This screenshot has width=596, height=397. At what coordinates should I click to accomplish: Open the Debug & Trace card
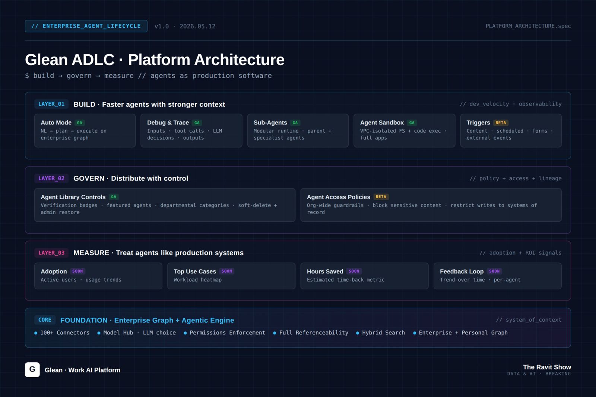pos(191,130)
